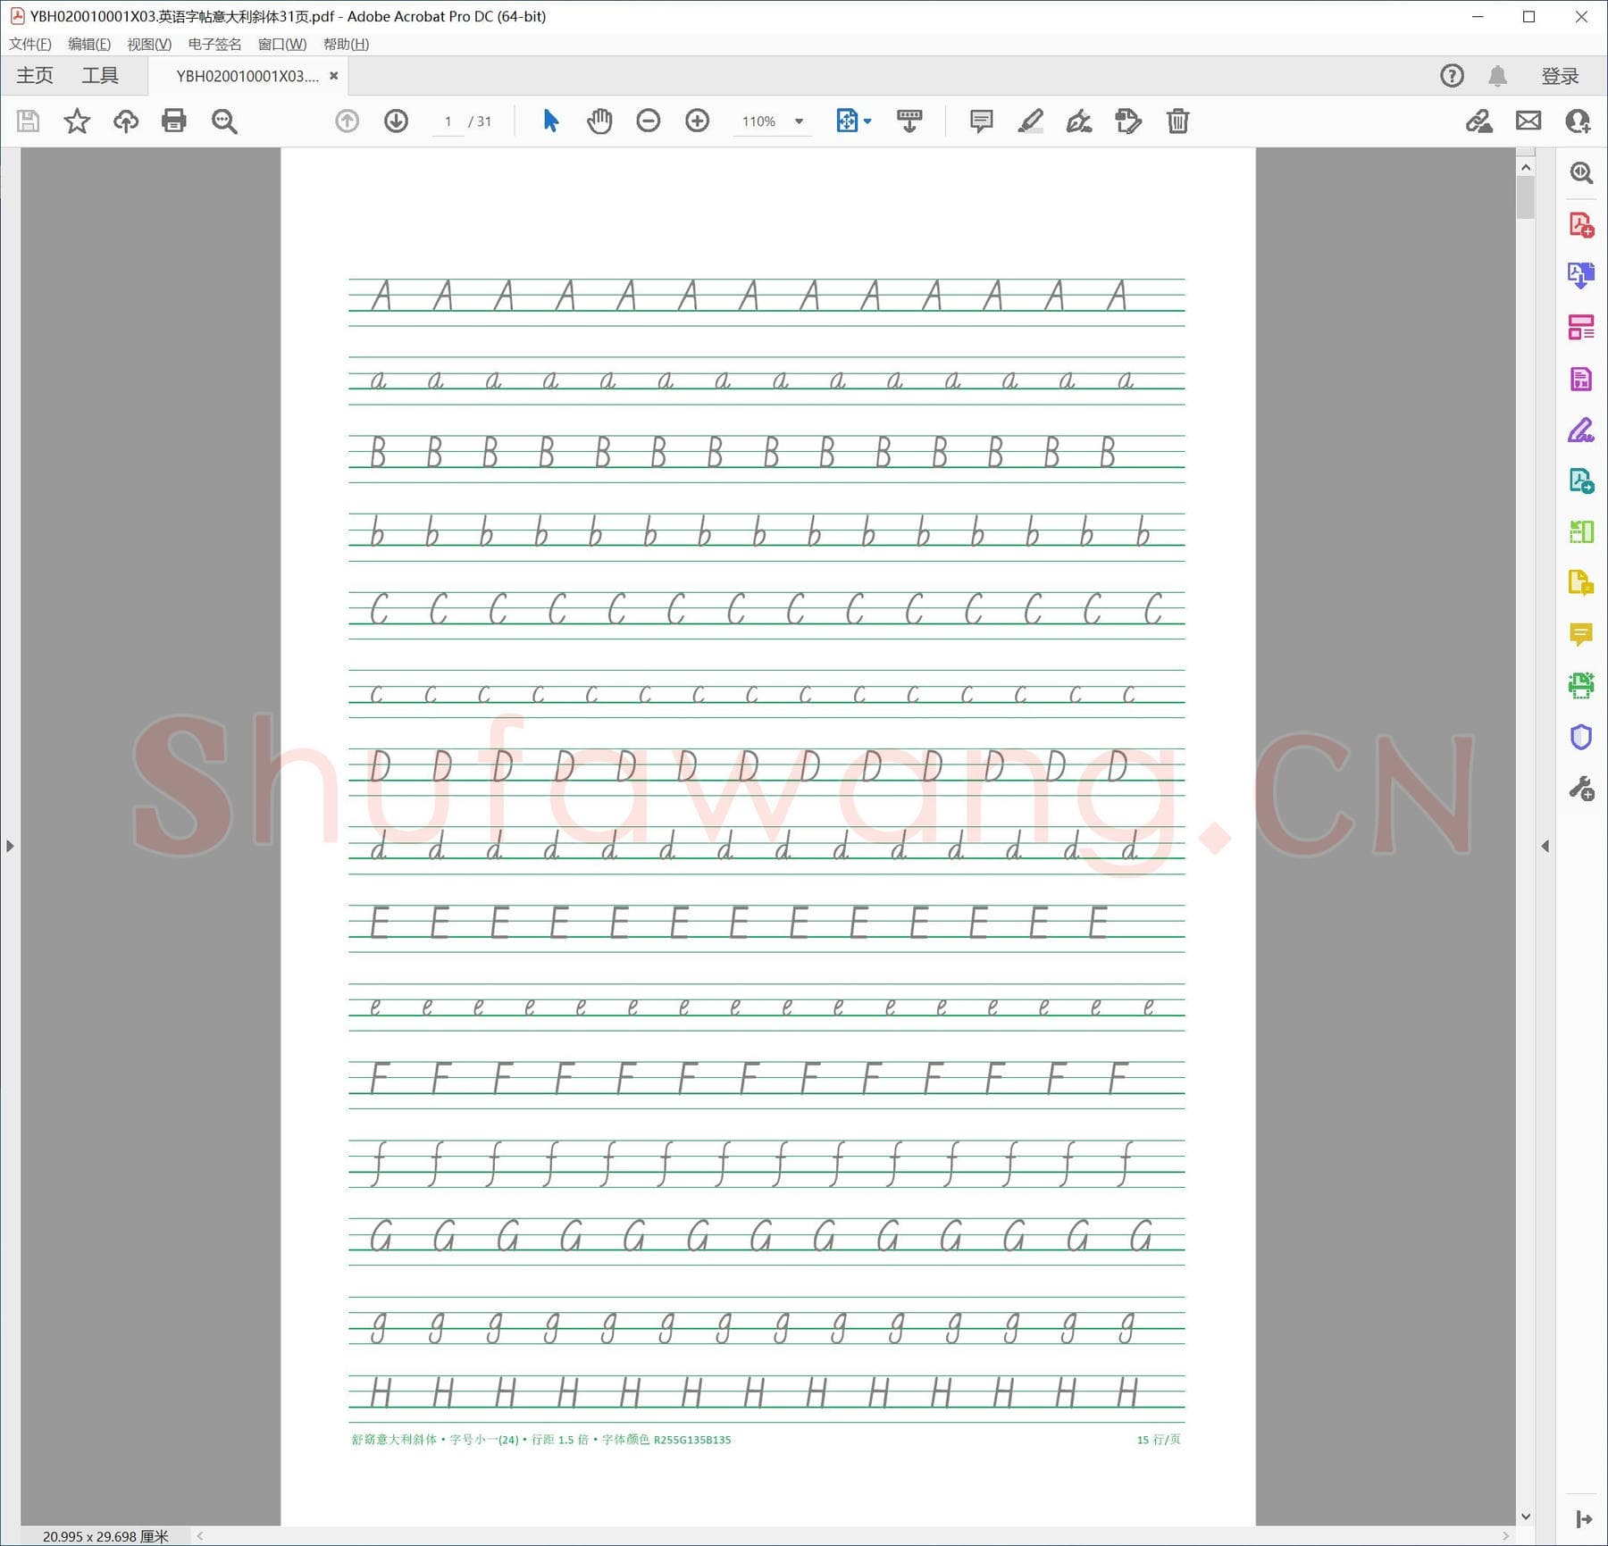Open the Find text search tool
This screenshot has height=1546, width=1608.
click(x=224, y=121)
